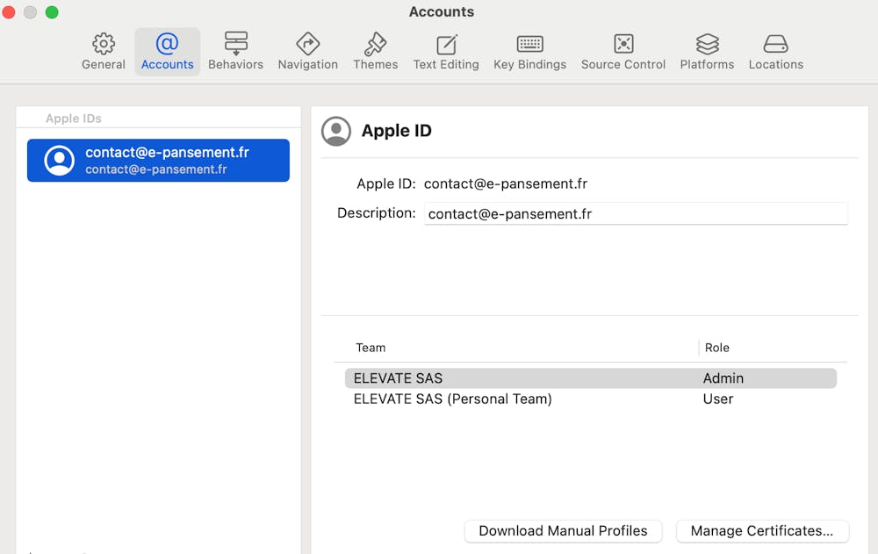
Task: Select the ELEVATE SAS Admin team row
Action: [x=590, y=378]
